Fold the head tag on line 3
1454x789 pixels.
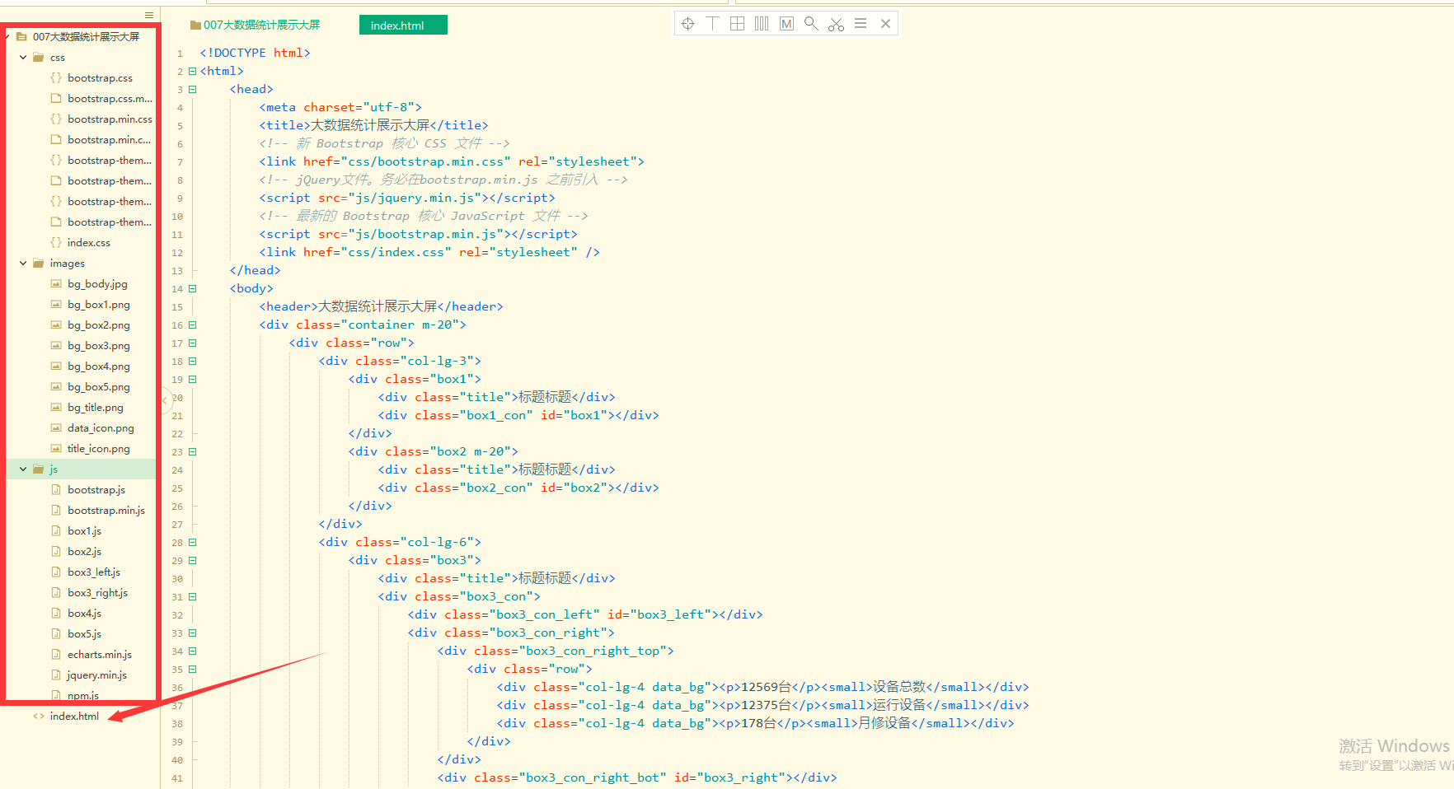(192, 89)
